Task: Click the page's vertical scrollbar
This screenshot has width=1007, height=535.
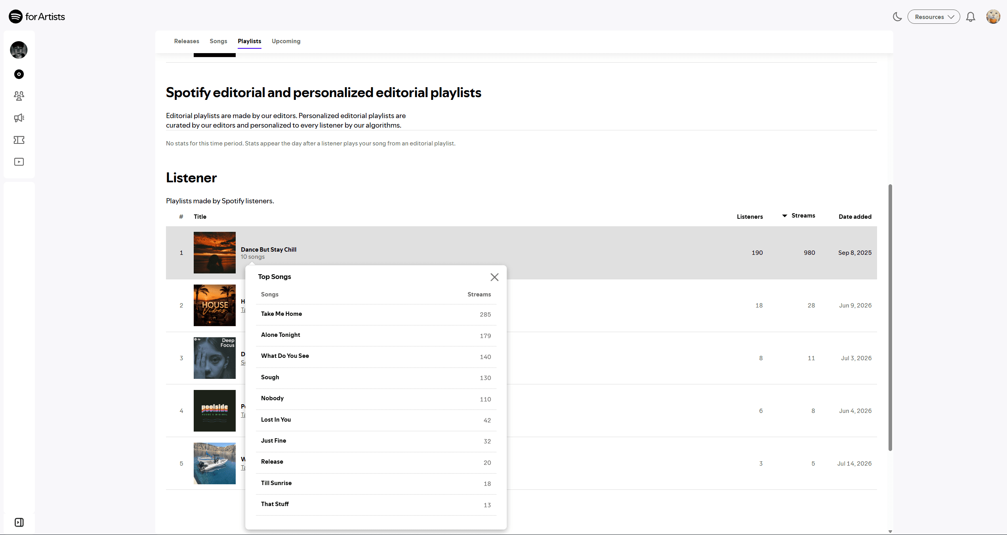Action: click(890, 317)
